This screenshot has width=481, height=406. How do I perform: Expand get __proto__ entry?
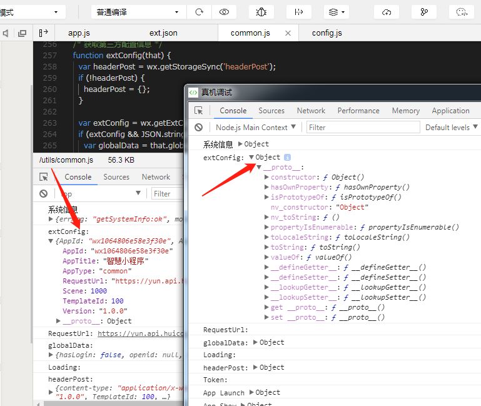coord(266,307)
